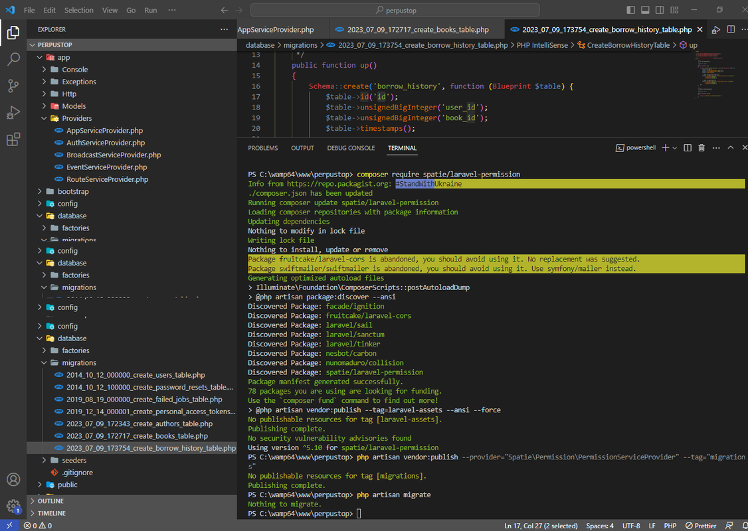748x531 pixels.
Task: Collapse the Providers folder
Action: (132, 118)
